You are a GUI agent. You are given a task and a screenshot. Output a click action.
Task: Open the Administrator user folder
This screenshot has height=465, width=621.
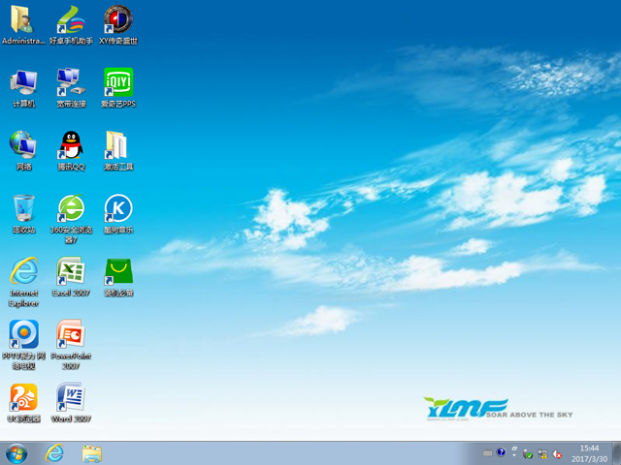(x=24, y=19)
